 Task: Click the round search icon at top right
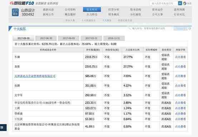click(185, 4)
